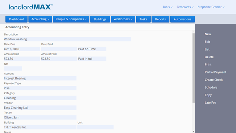Image resolution: width=236 pixels, height=133 pixels.
Task: Open the Tools dropdown menu
Action: tap(167, 7)
